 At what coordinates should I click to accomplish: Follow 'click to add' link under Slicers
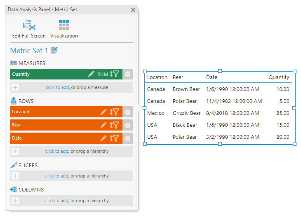pos(56,176)
